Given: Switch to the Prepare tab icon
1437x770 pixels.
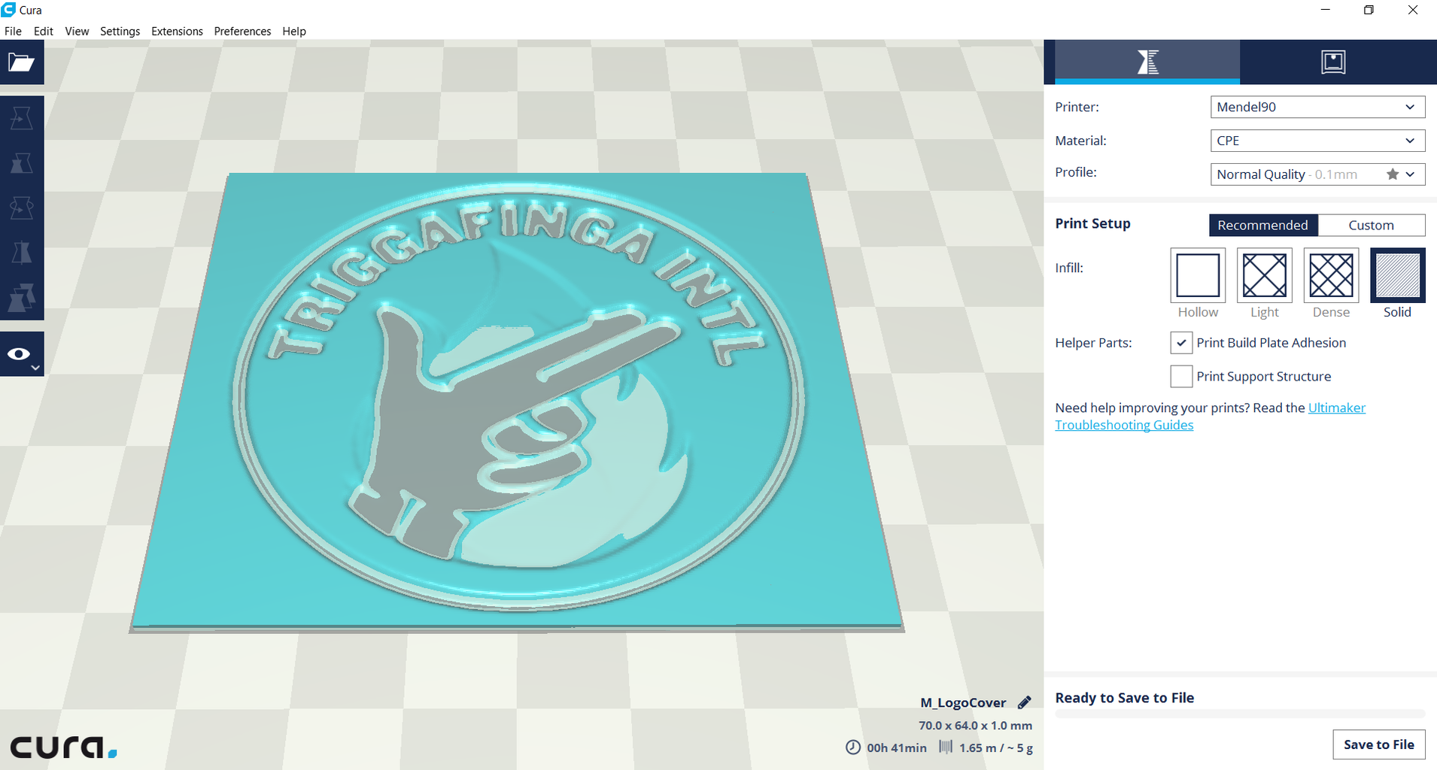Looking at the screenshot, I should (1147, 62).
